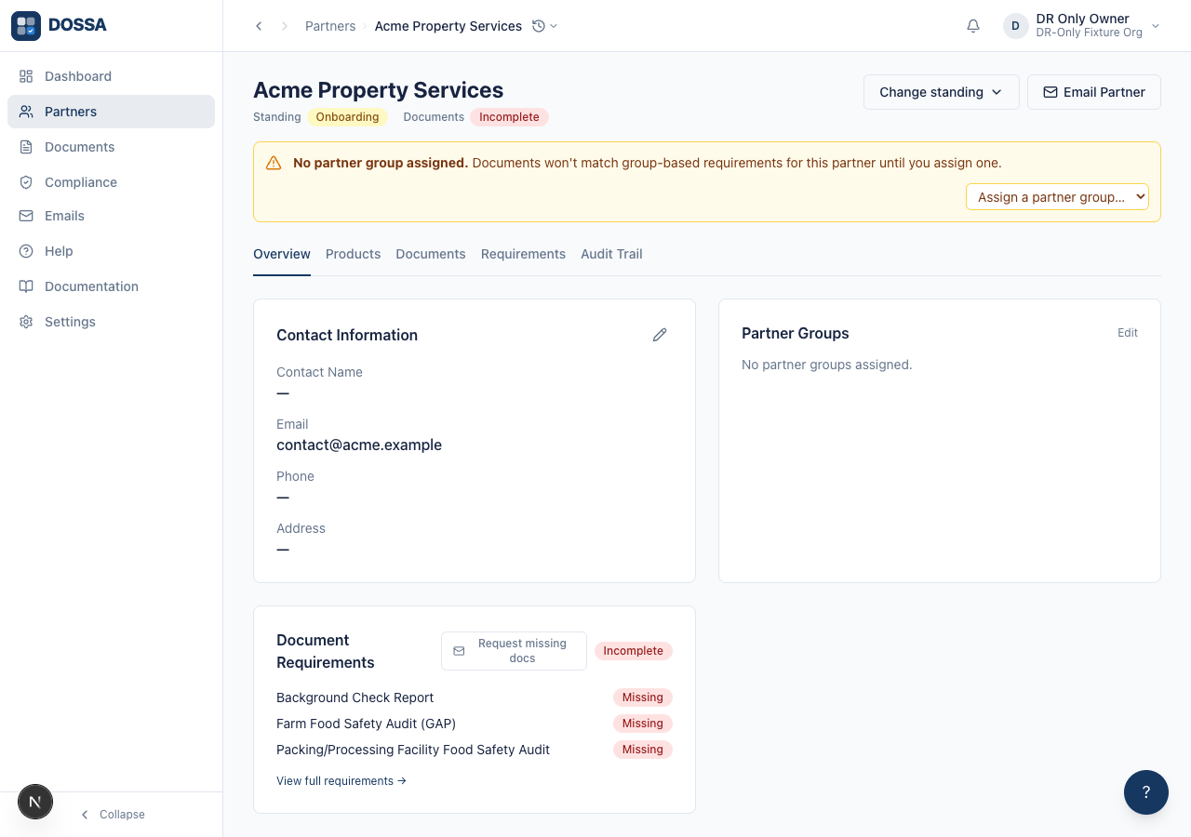Click Missing badge for Farm Food Safety Audit
Image resolution: width=1191 pixels, height=837 pixels.
click(642, 724)
